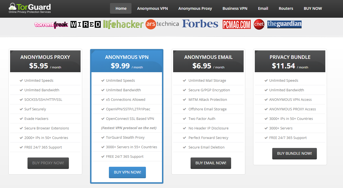Screen dimensions: 343x188
Task: Click the $6.95 price
Action: [202, 66]
